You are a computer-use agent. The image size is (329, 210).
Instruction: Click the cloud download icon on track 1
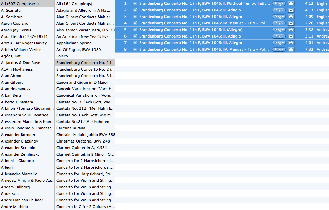291,3
